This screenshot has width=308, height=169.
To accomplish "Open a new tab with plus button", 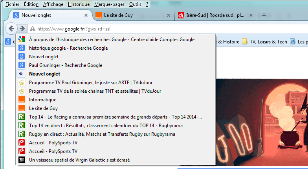I will point(264,15).
